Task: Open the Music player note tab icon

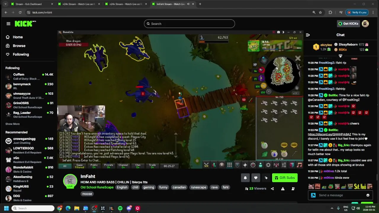Action: 299,165
